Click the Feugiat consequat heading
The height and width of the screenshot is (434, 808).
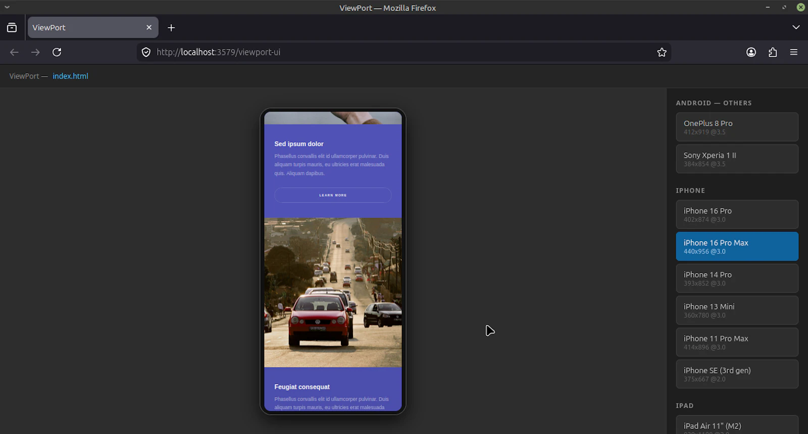(302, 387)
